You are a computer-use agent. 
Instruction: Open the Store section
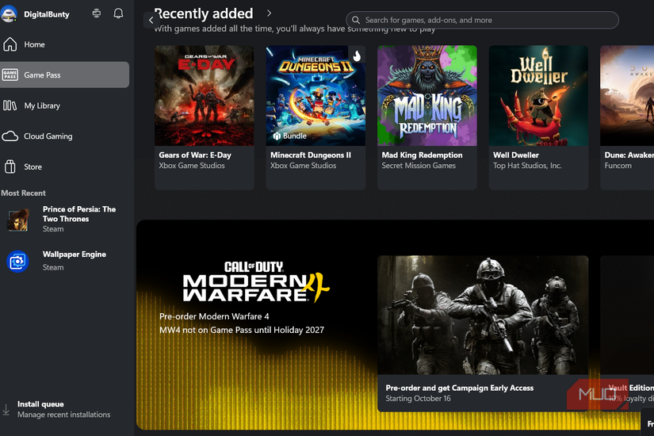(65, 167)
